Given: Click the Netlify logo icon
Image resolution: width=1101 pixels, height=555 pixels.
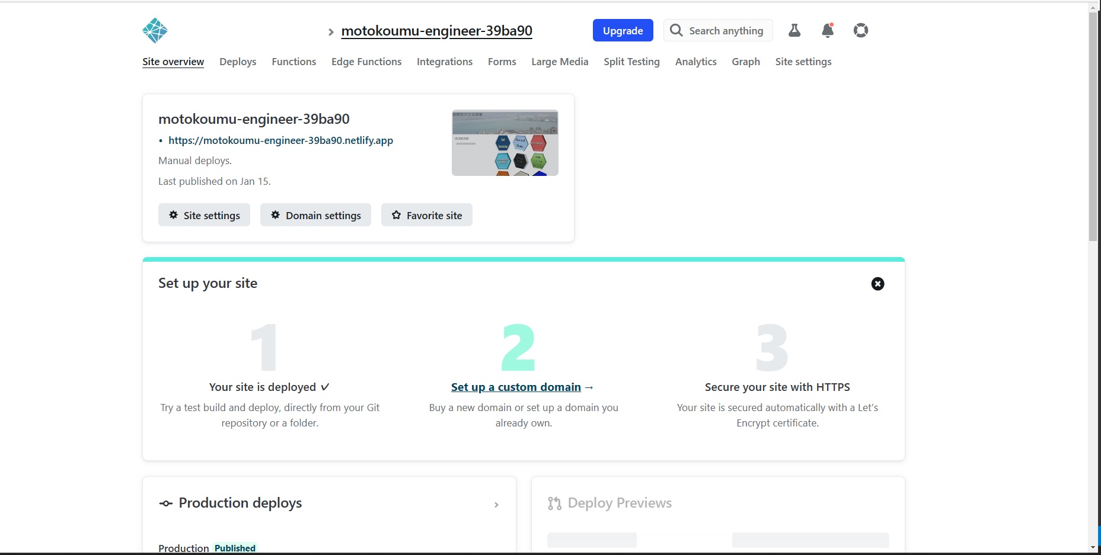Looking at the screenshot, I should point(155,30).
